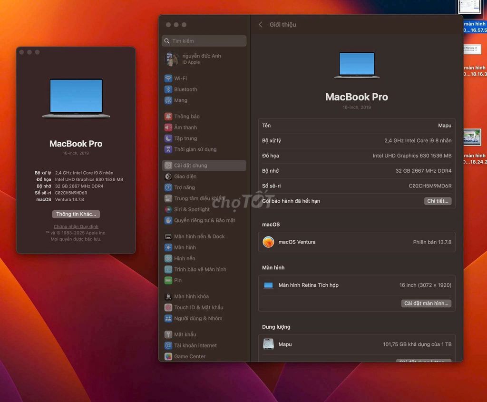Open Chứng nhận Quy định link

[76, 227]
